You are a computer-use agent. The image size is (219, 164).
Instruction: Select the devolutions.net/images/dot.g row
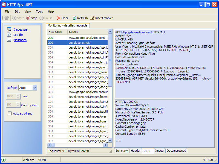click(77, 87)
